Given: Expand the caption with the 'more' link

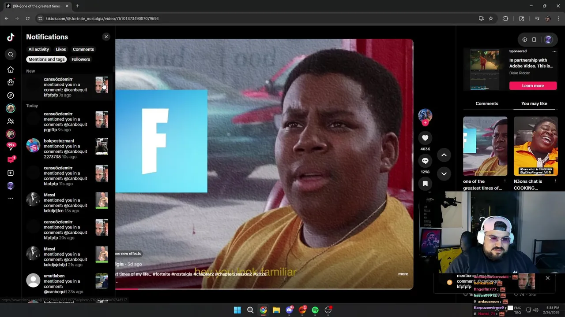Looking at the screenshot, I should [403, 274].
